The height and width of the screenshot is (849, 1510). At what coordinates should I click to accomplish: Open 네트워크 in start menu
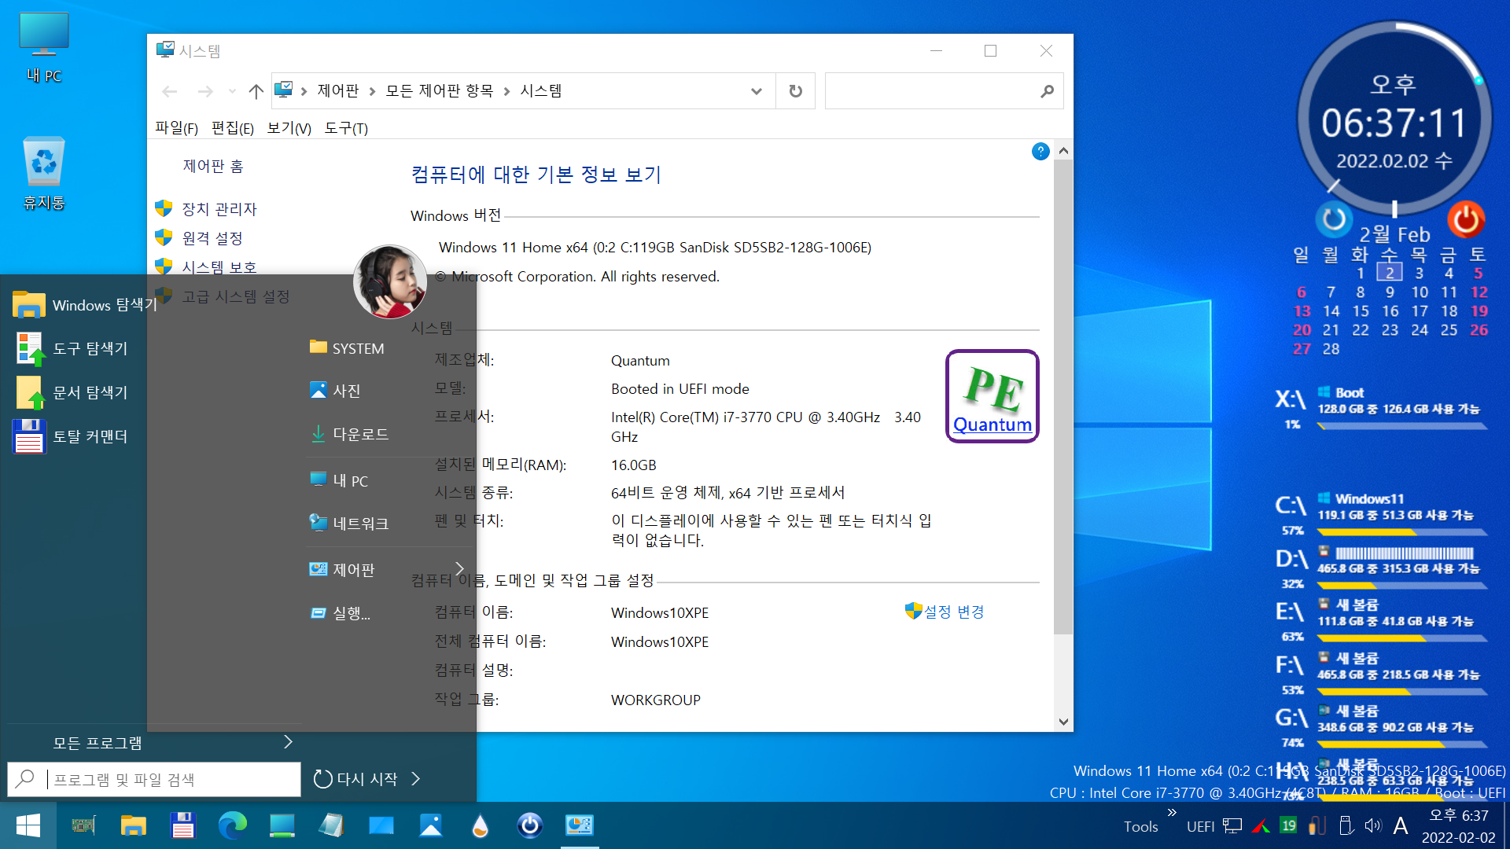[349, 524]
